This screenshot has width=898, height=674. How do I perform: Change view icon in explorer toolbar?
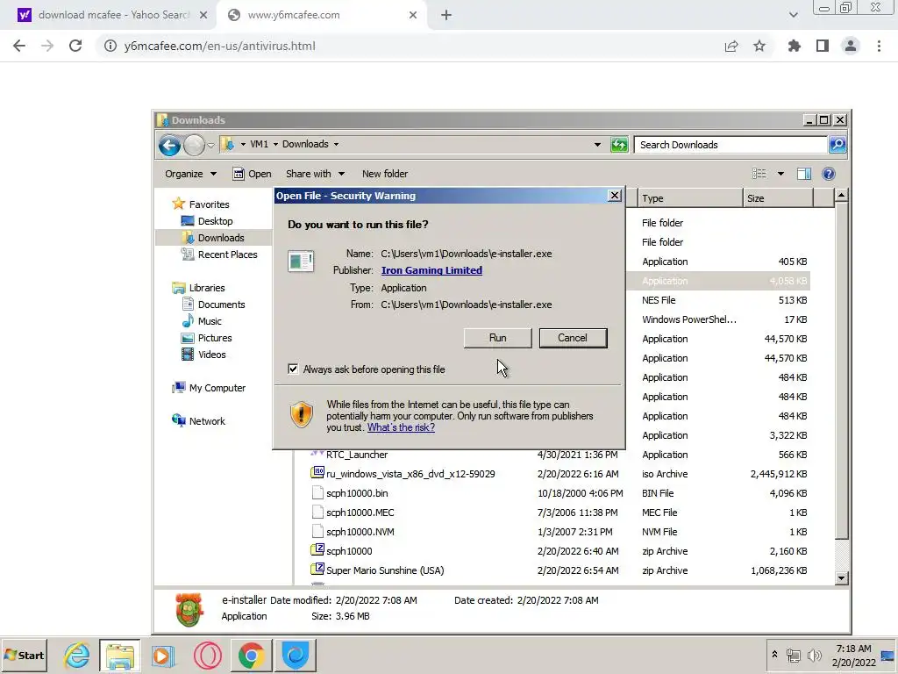759,174
